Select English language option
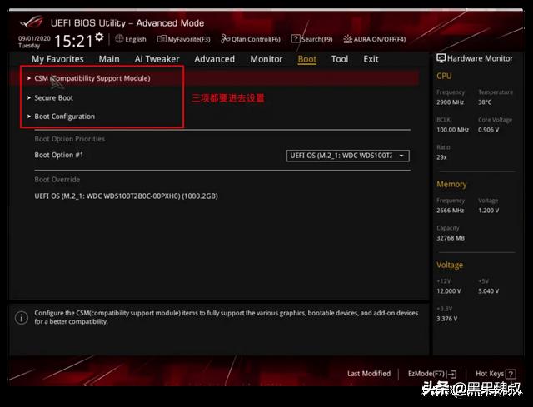This screenshot has width=533, height=407. click(x=136, y=39)
